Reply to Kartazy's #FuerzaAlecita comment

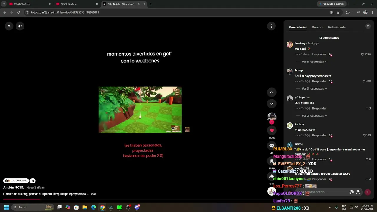click(x=319, y=135)
